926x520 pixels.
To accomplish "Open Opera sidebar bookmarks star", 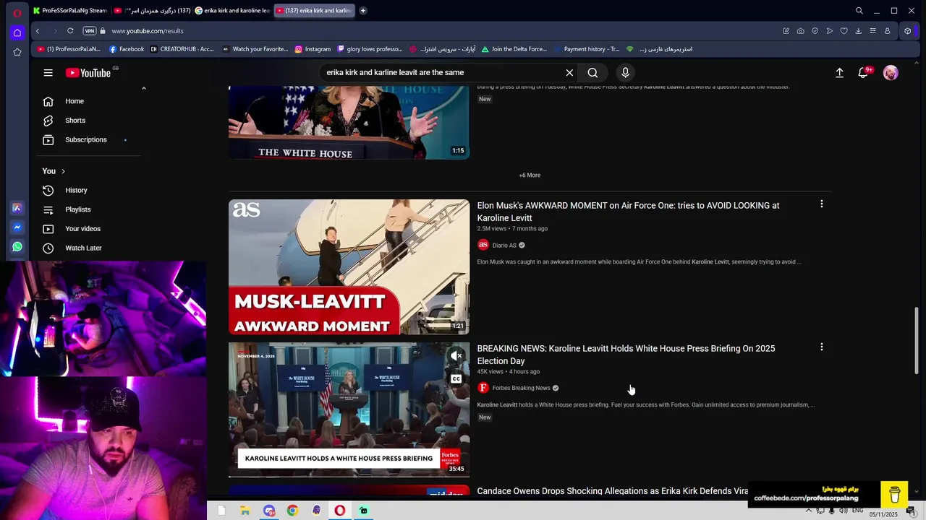I will (x=17, y=52).
